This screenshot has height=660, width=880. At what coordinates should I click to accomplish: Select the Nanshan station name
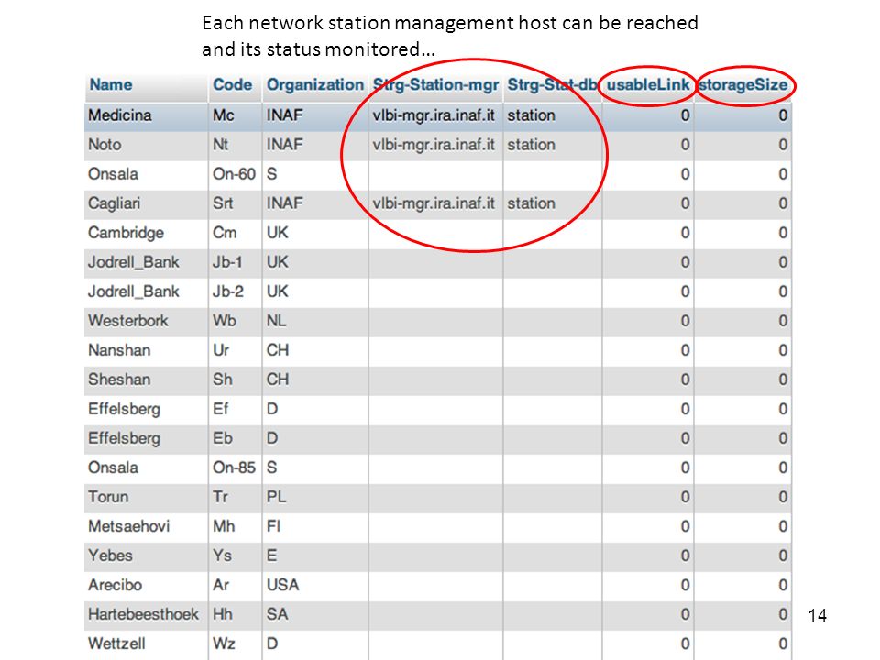tap(119, 349)
